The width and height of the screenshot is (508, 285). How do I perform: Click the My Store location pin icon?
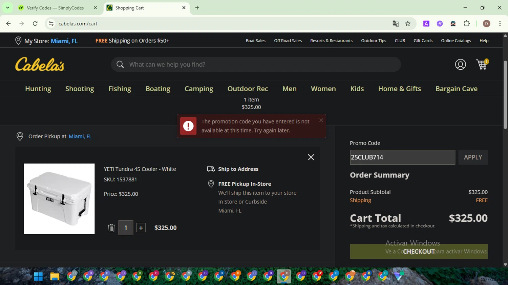(x=18, y=41)
